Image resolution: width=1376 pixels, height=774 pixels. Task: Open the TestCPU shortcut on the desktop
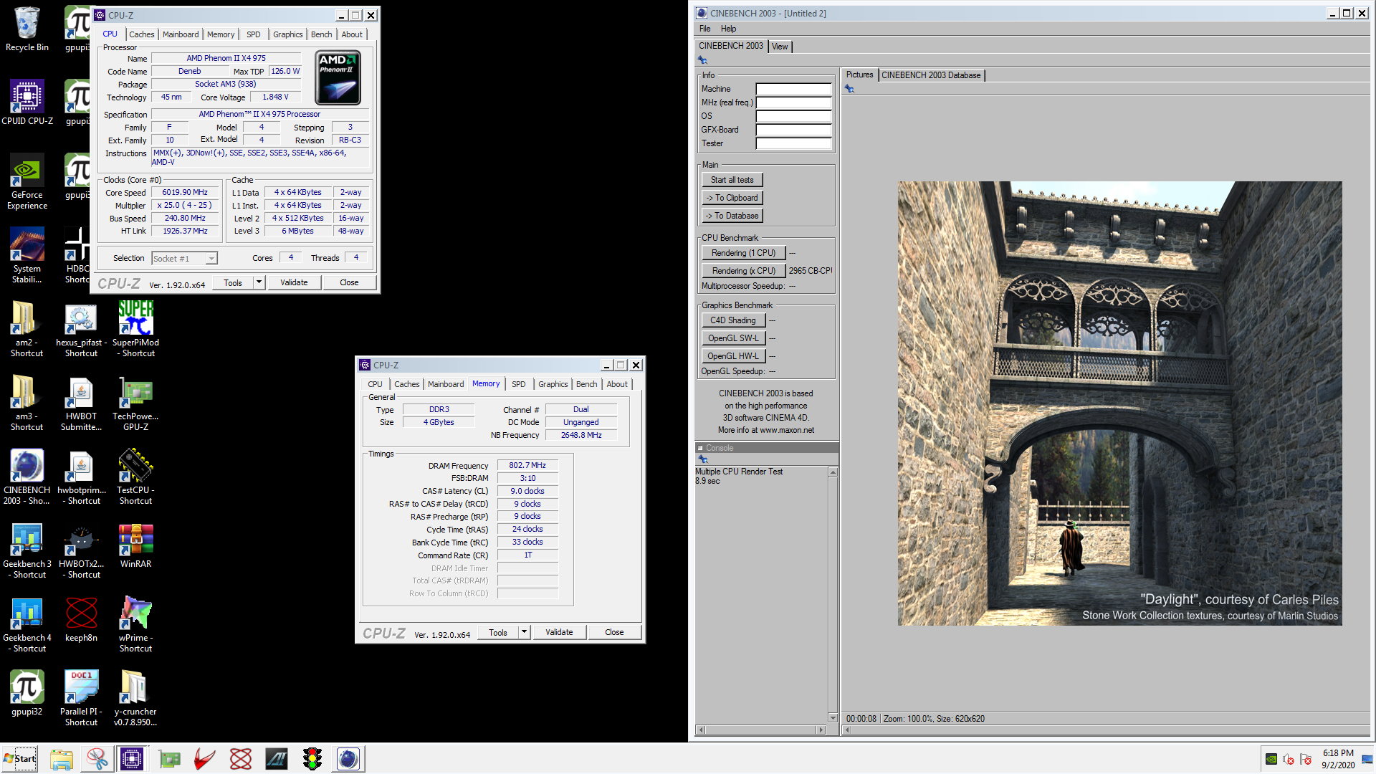[x=135, y=477]
